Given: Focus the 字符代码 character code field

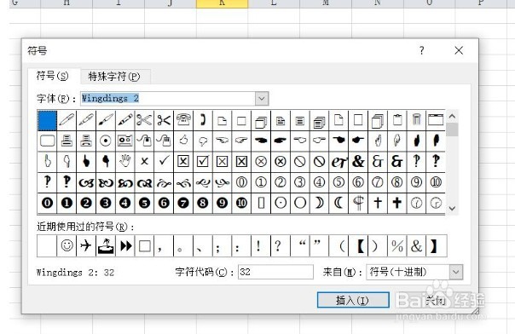Looking at the screenshot, I should tap(275, 272).
